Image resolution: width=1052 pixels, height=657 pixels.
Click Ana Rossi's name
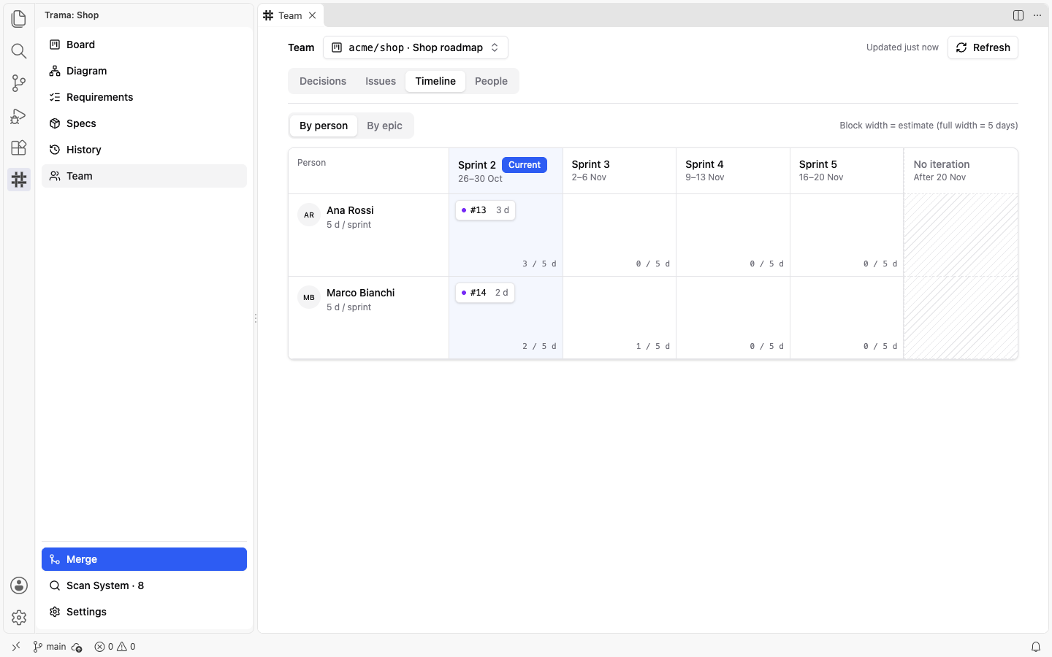[350, 210]
